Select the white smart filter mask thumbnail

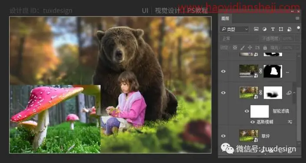260,111
